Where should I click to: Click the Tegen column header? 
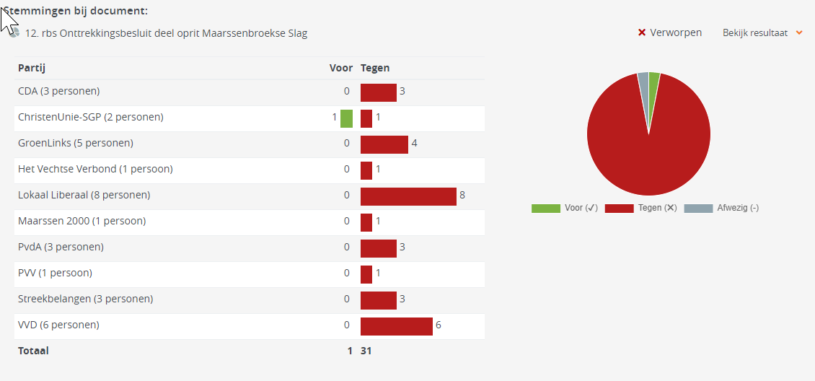tap(375, 68)
